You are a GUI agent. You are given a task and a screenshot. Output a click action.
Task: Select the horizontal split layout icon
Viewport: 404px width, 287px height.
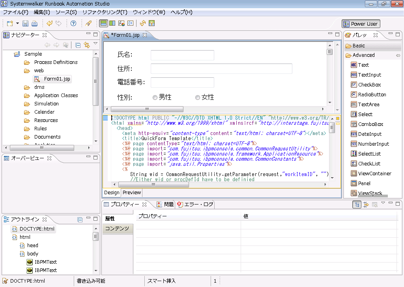tap(104, 23)
